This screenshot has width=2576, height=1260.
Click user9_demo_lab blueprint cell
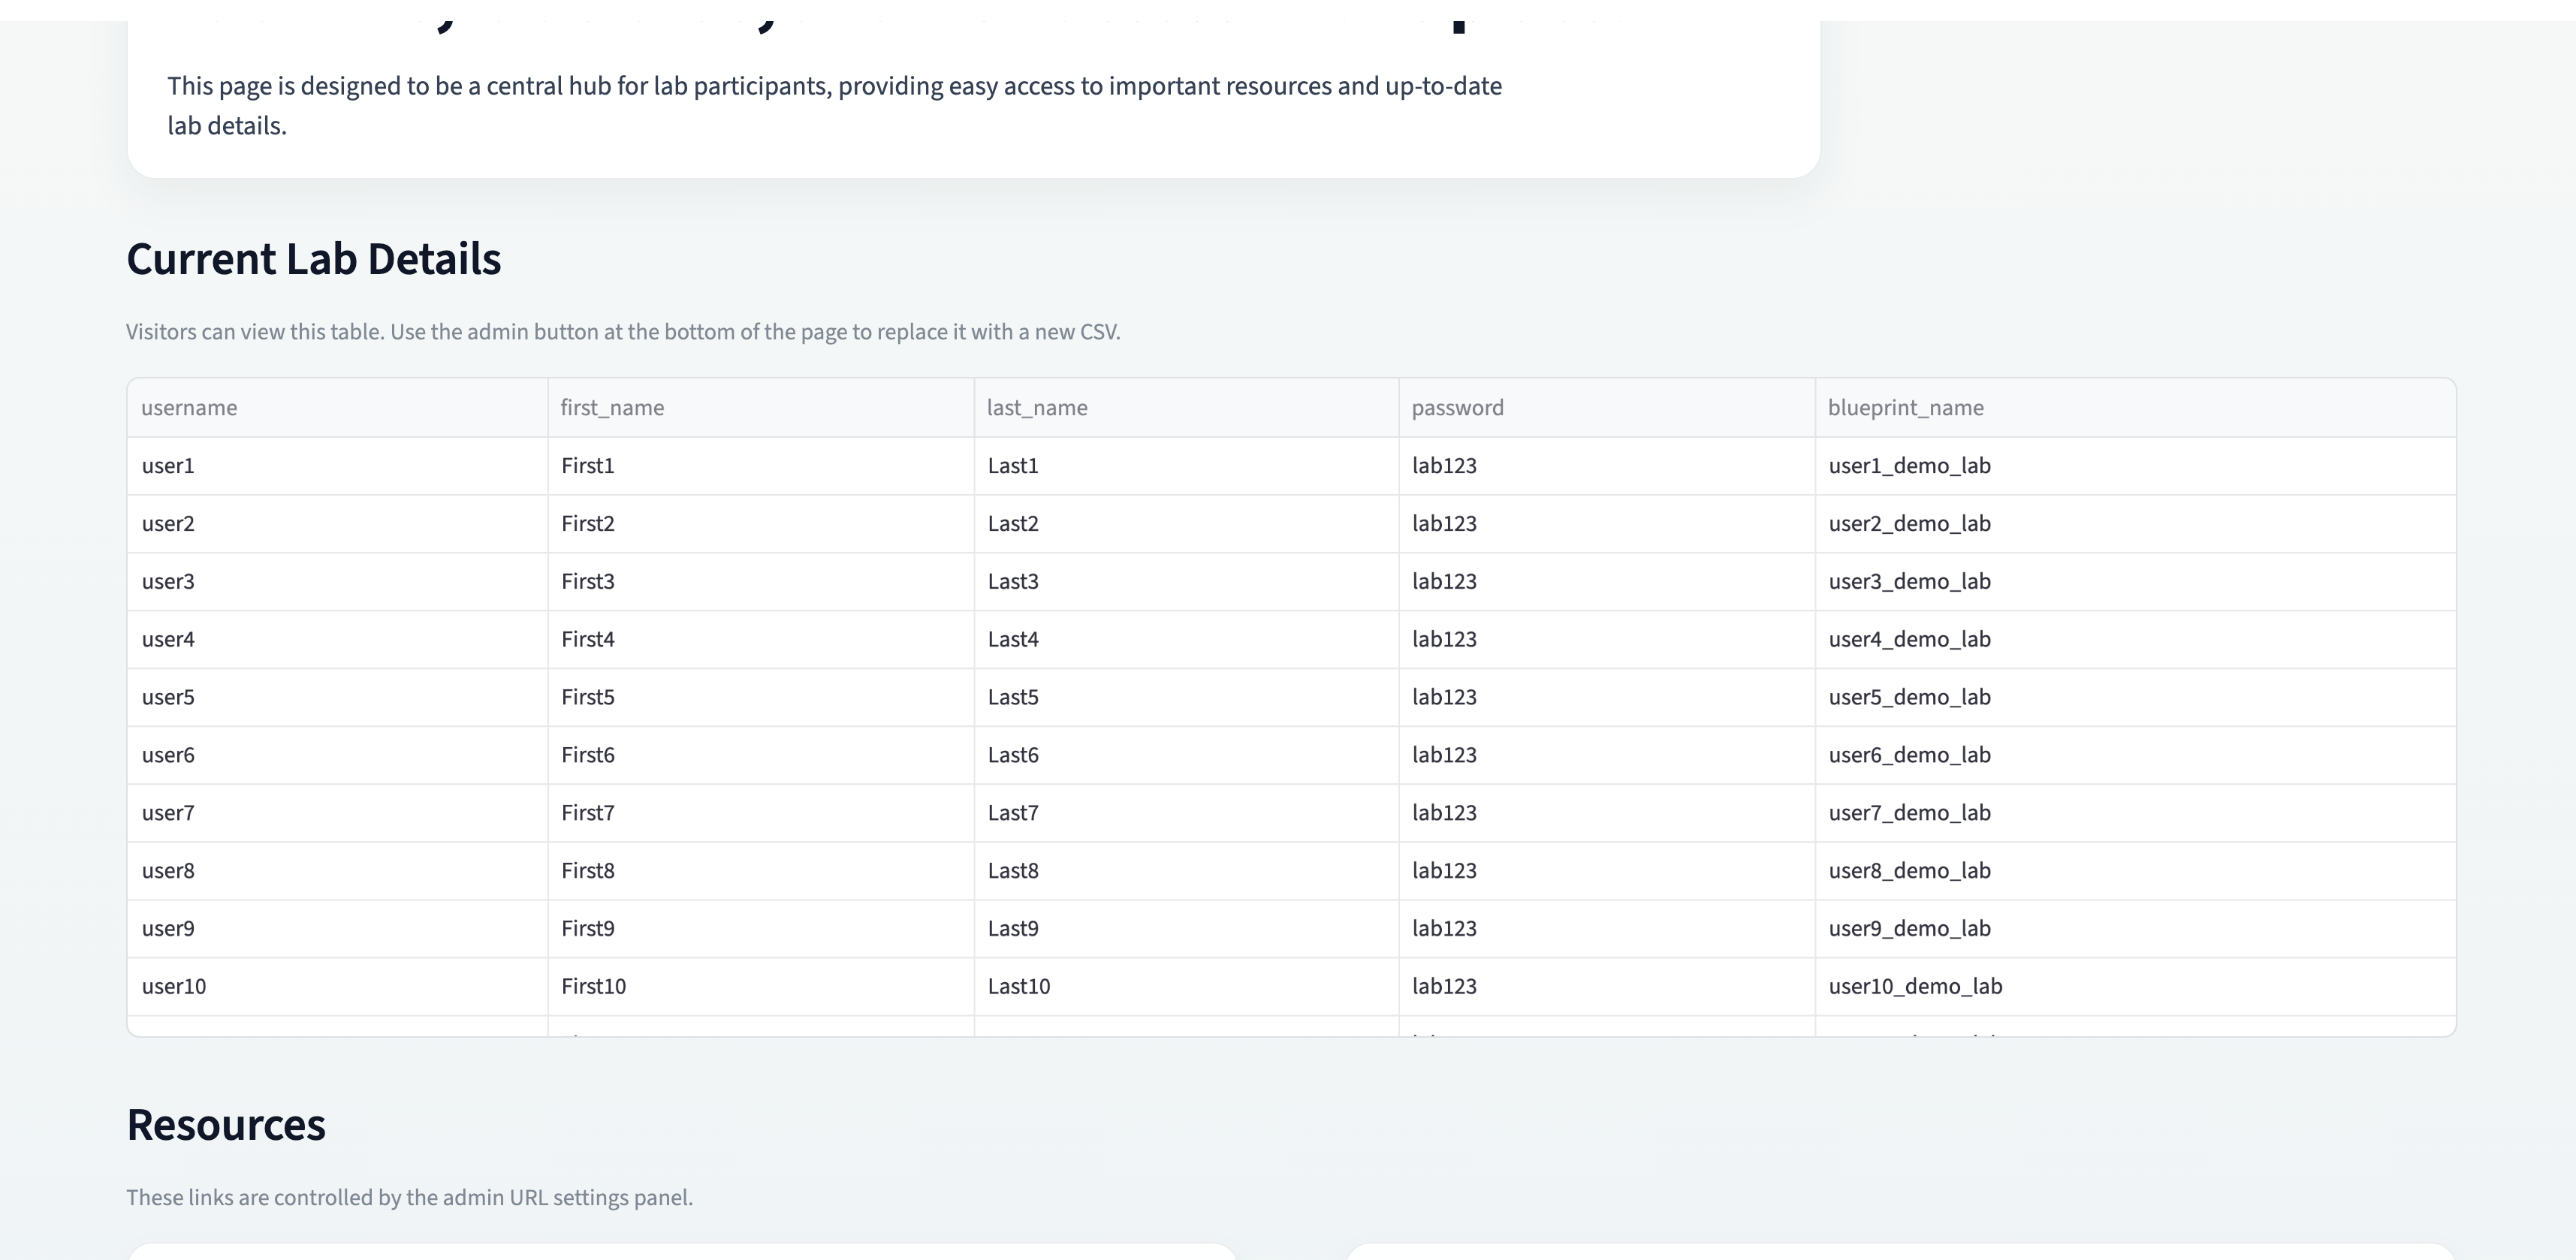tap(2135, 930)
